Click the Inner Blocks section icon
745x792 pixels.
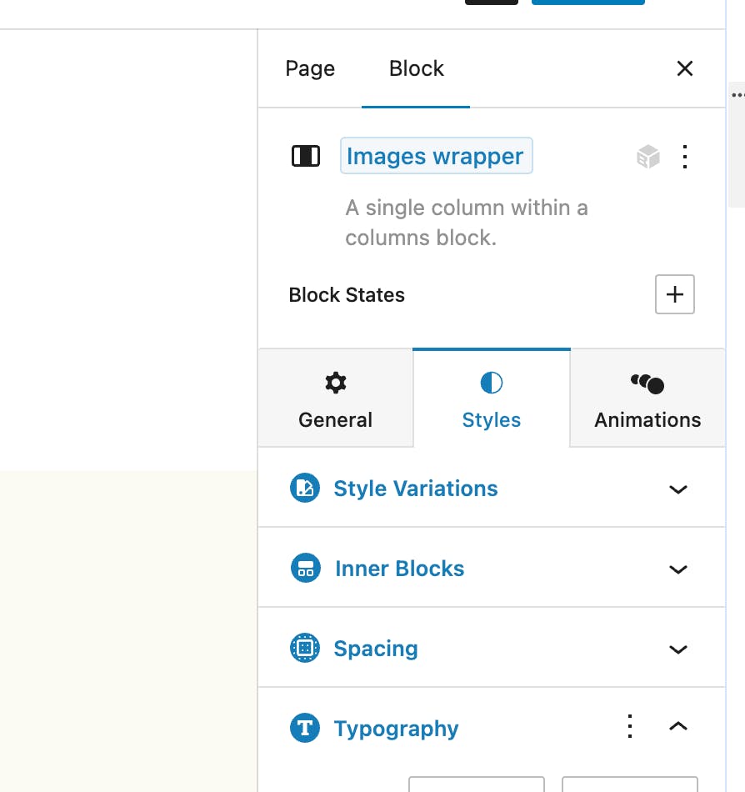pyautogui.click(x=305, y=569)
